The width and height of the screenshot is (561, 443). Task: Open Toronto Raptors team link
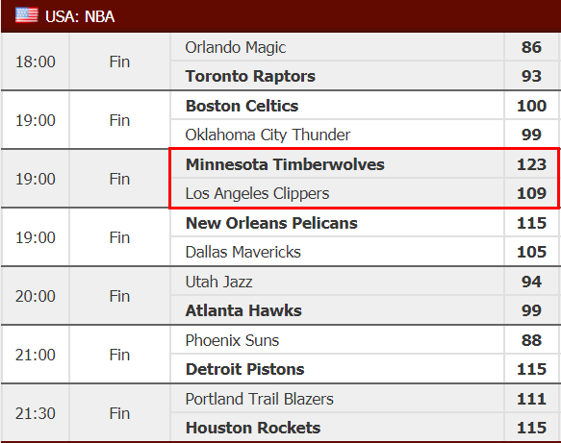250,76
